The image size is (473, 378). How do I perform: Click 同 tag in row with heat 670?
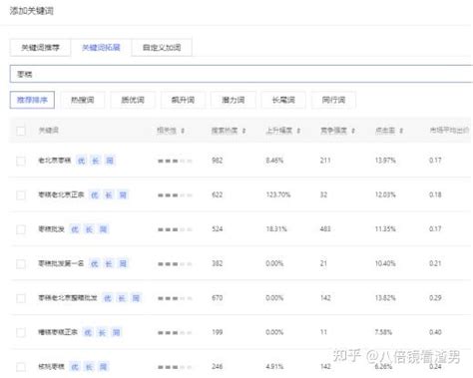click(136, 298)
